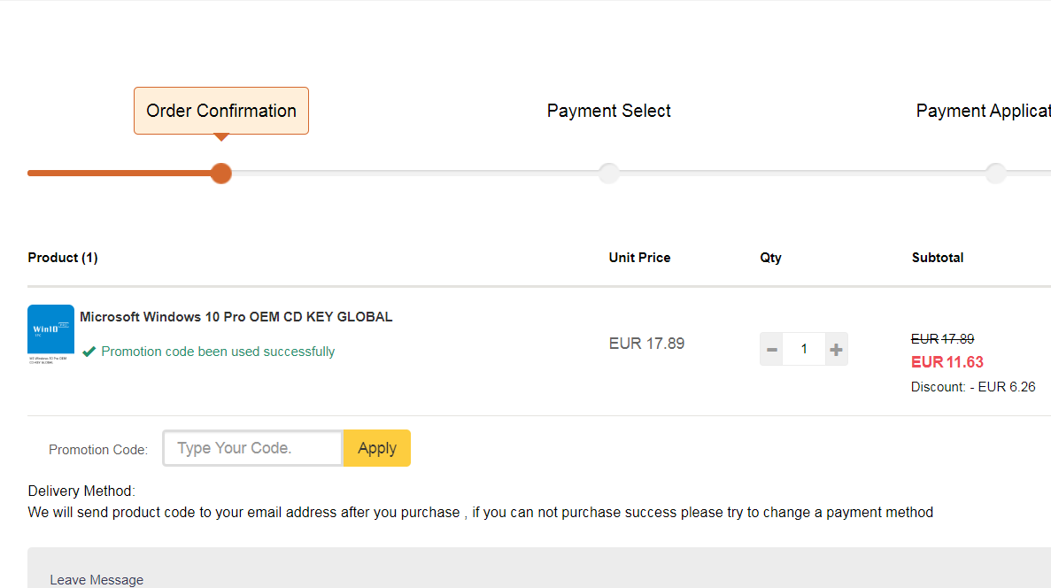Screen dimensions: 1051x588
Task: Select the Payment Application step dot
Action: (x=995, y=173)
